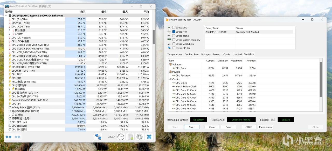Open HWiNFO sensor settings gear icon
Screen dimensions: 332x151
point(140,137)
